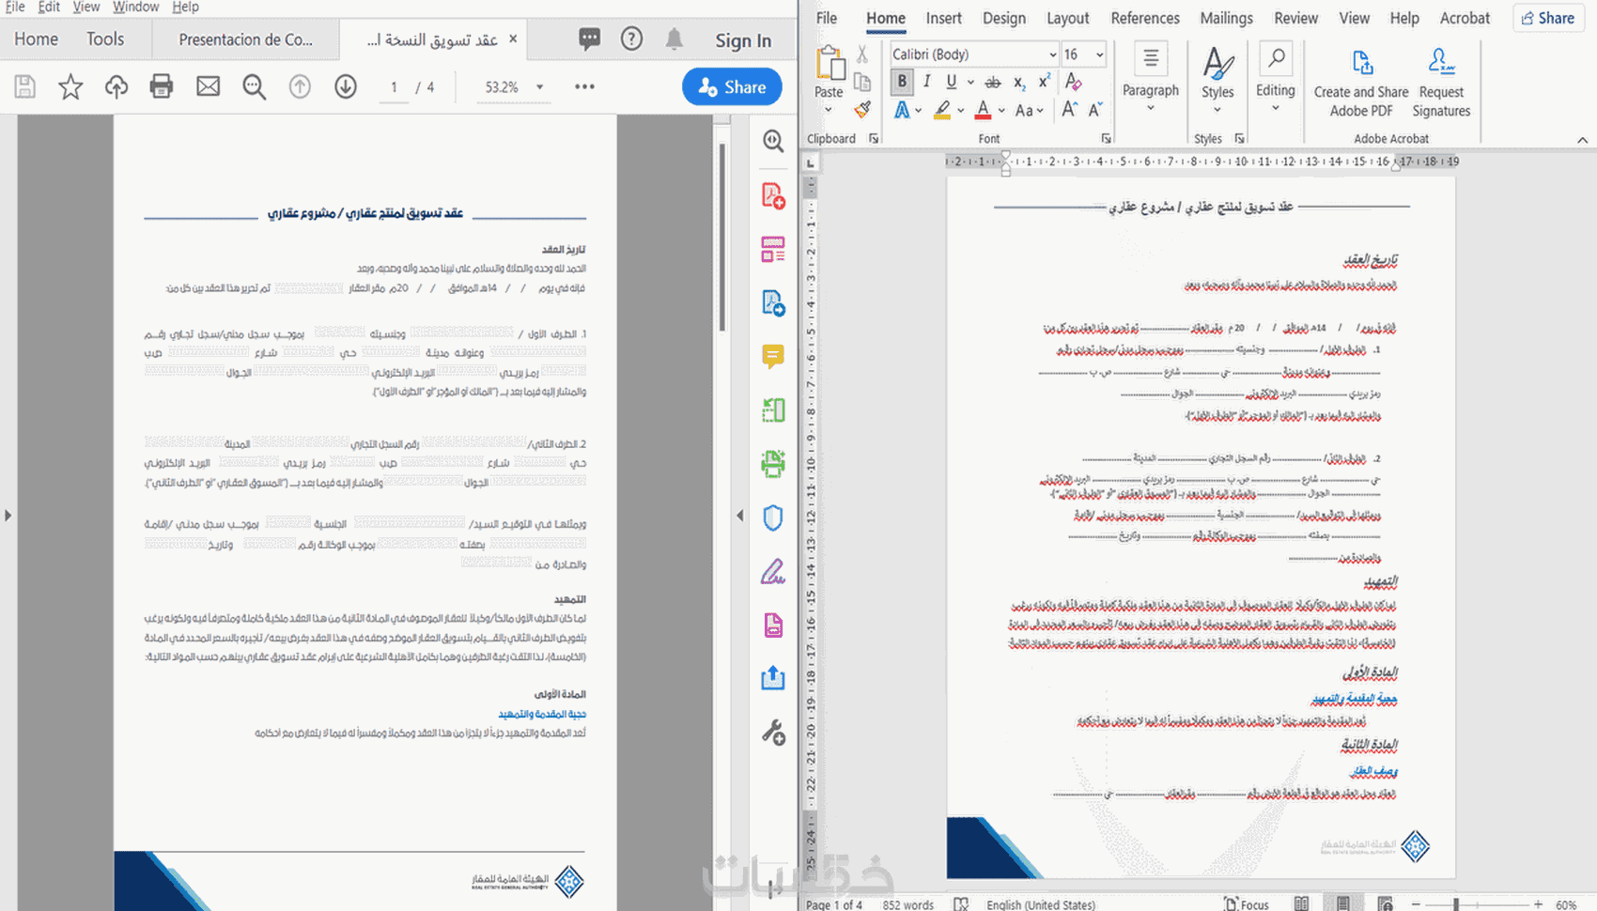Toggle Superscript in Word ribbon

[1044, 83]
